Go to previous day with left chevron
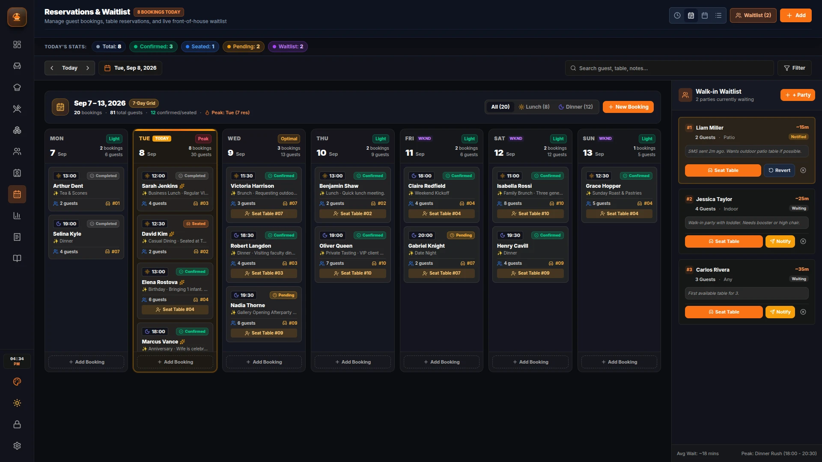The height and width of the screenshot is (462, 822). [52, 68]
